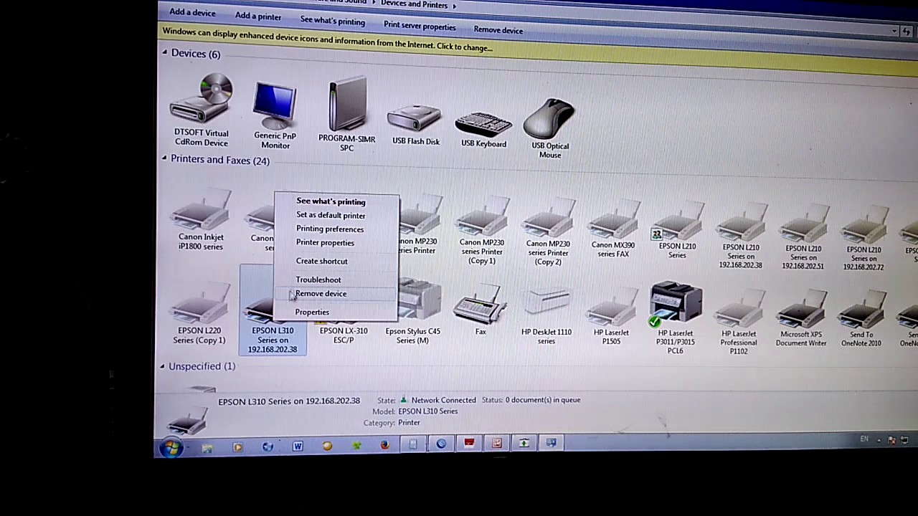Collapse the Printers and Faxes (24) section
Image resolution: width=918 pixels, height=516 pixels.
(164, 159)
